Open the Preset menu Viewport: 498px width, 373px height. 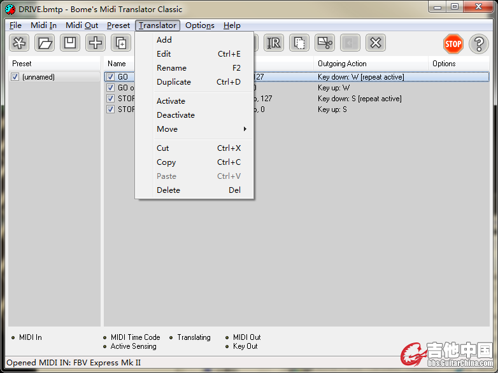(x=118, y=25)
